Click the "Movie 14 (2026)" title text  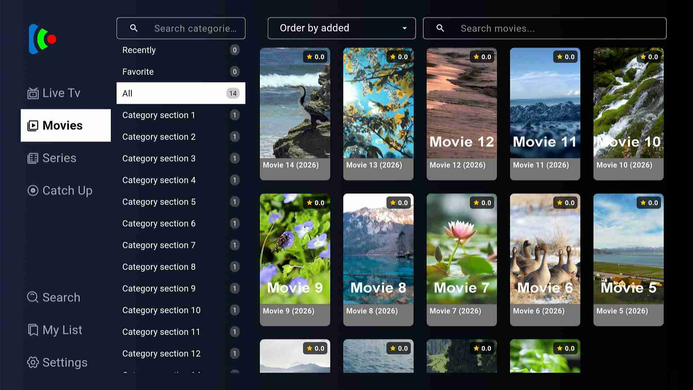(x=291, y=165)
